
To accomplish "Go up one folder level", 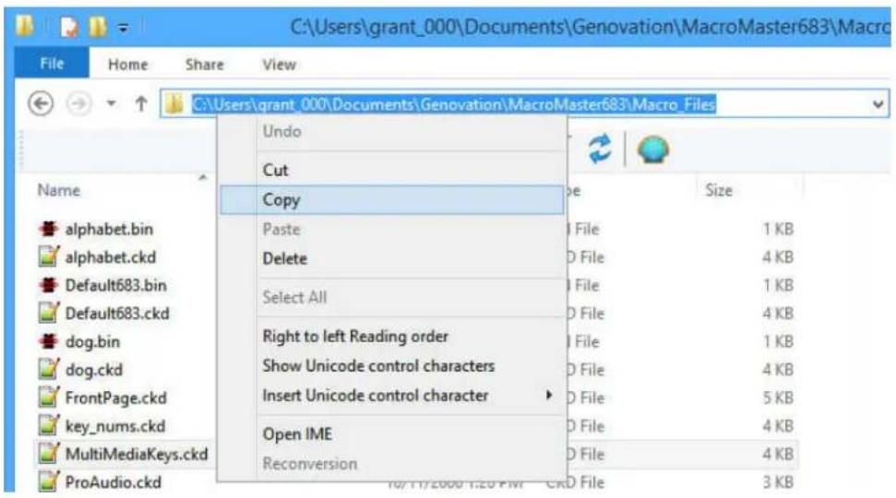I will click(141, 104).
